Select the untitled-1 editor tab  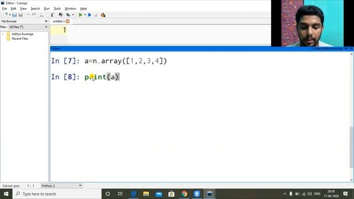click(x=59, y=21)
